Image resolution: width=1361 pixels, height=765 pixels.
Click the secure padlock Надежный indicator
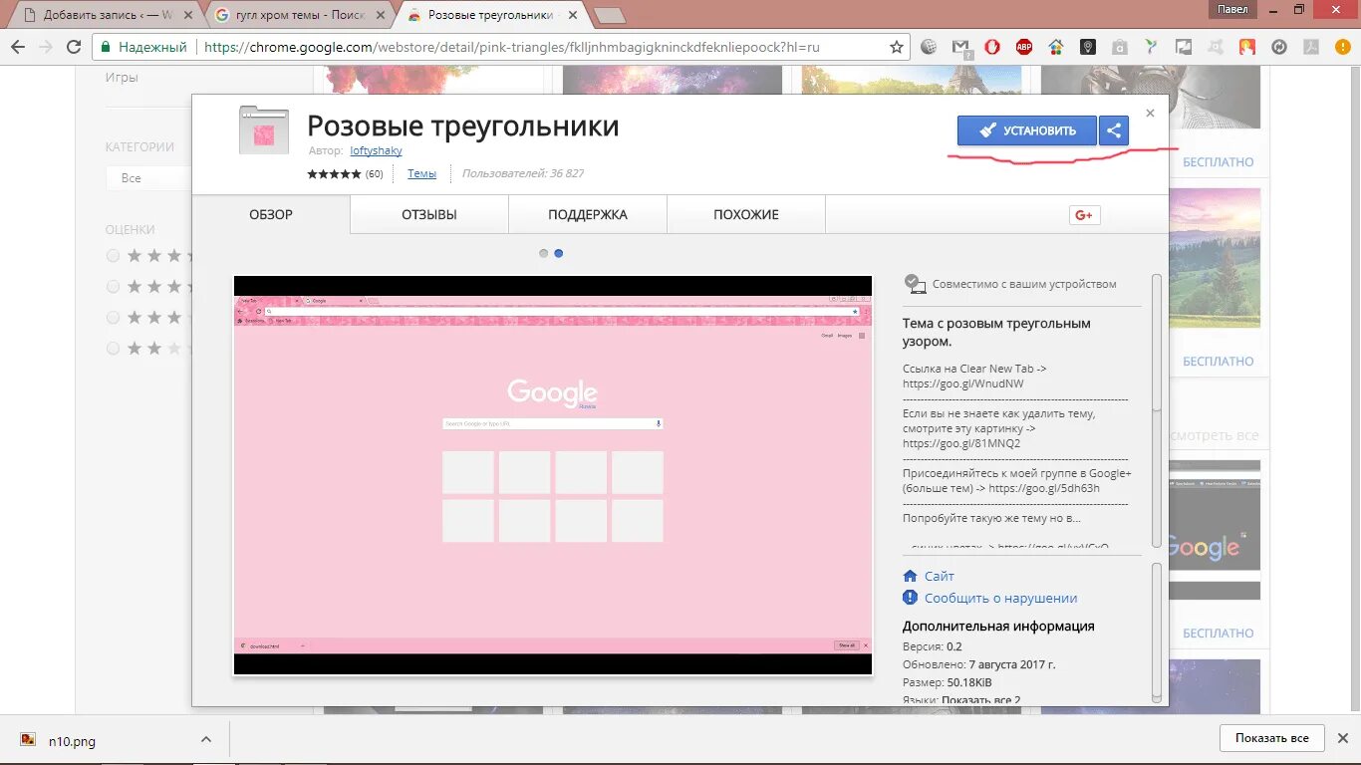click(145, 47)
